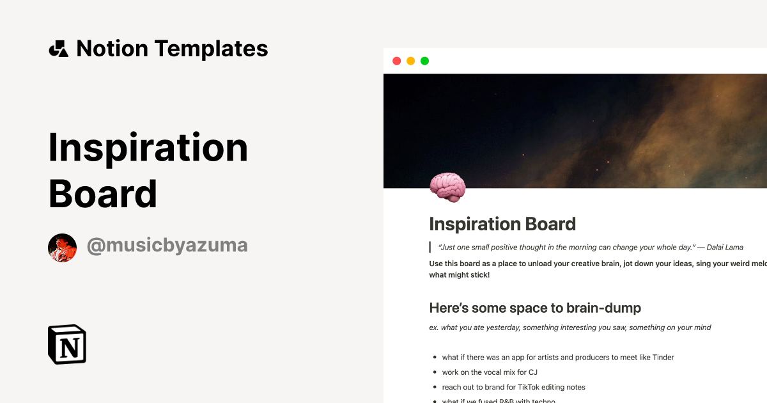
Task: Select the 'fused R&B with techno' bullet
Action: click(499, 400)
